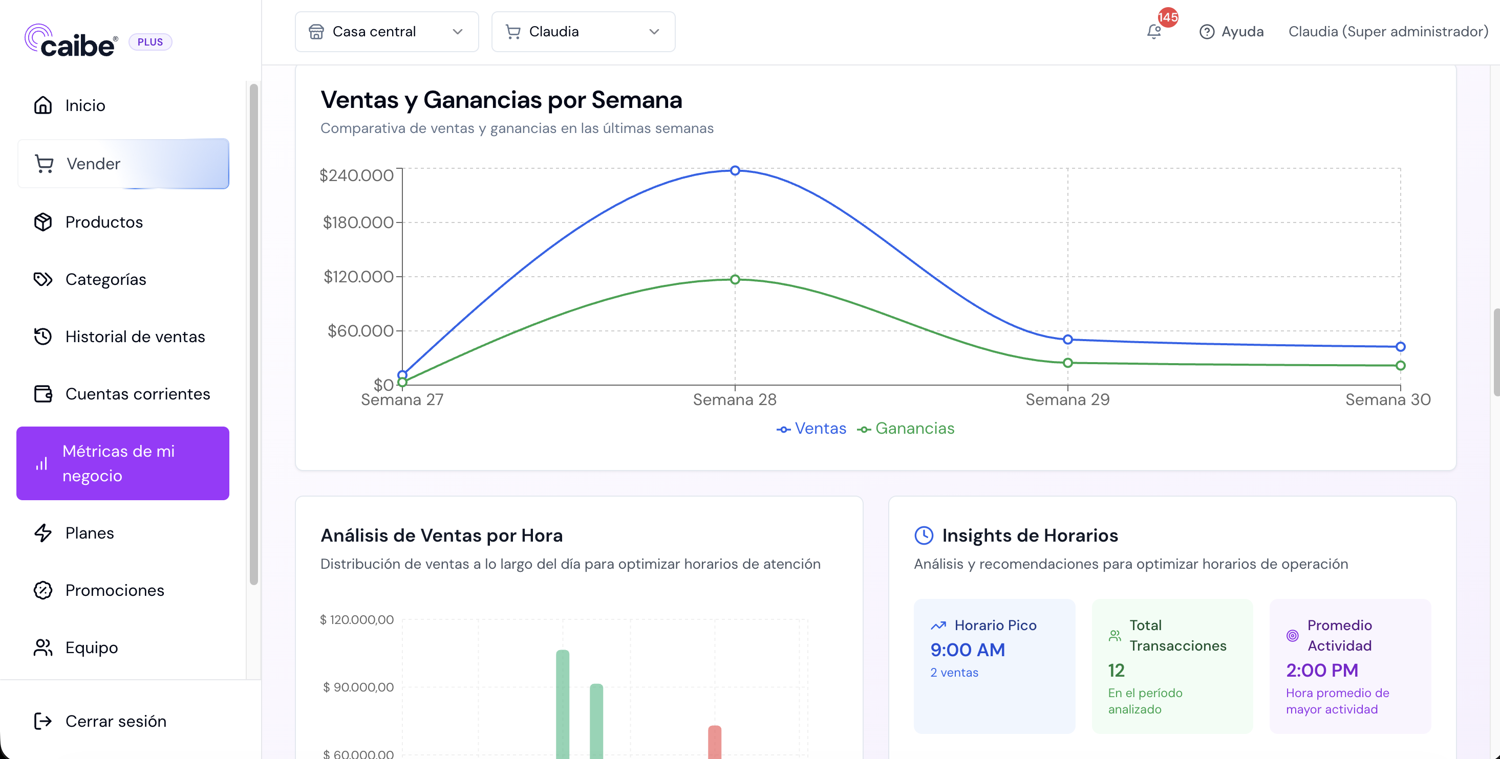Open the notifications bell with 145 badge

[1154, 31]
